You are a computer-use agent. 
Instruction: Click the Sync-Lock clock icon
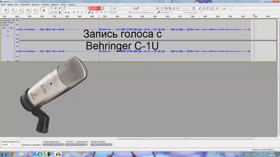(194, 8)
